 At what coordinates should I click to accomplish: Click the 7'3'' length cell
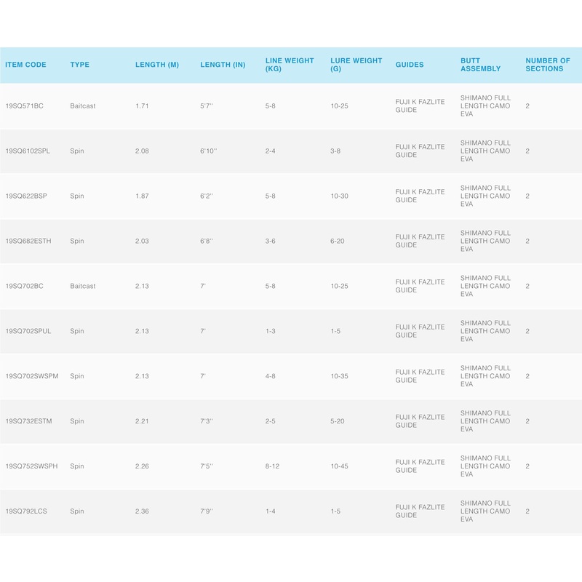click(207, 421)
